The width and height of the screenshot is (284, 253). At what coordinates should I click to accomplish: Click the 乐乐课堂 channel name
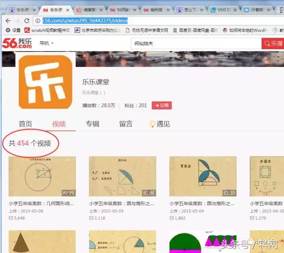coord(96,82)
